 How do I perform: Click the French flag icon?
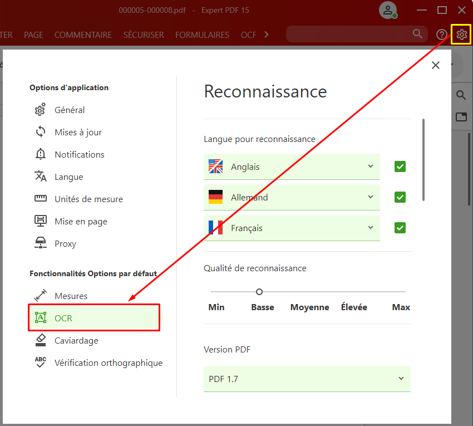(216, 228)
